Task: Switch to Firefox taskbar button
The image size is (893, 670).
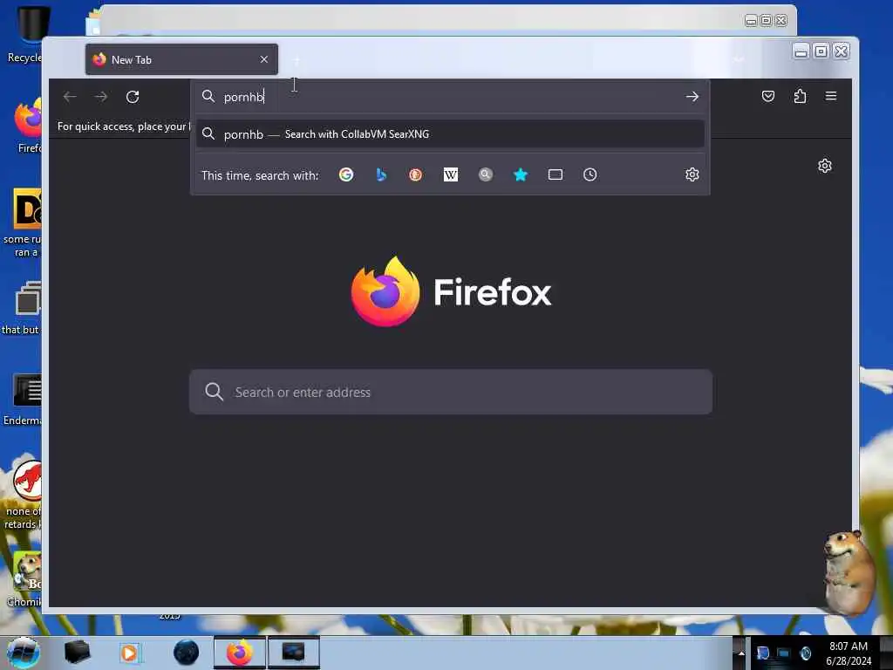Action: click(240, 653)
